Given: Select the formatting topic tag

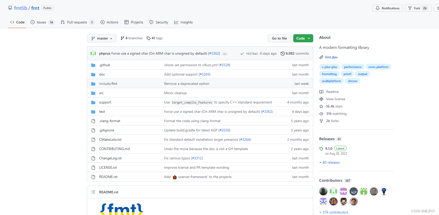Looking at the screenshot, I should 329,74.
